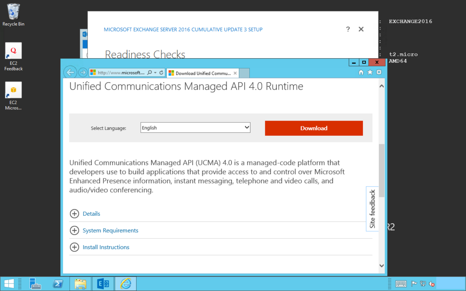Open the IE Tools gear menu
The width and height of the screenshot is (466, 291).
379,73
